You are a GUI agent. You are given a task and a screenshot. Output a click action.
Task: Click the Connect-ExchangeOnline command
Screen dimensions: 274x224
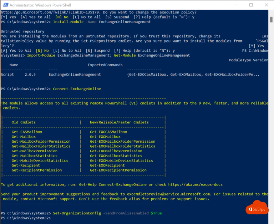77,88
